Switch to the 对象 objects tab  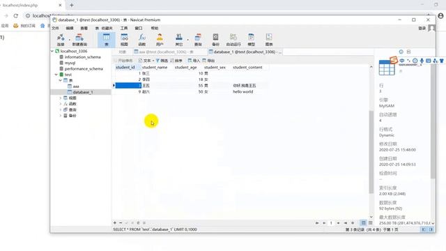[x=123, y=52]
